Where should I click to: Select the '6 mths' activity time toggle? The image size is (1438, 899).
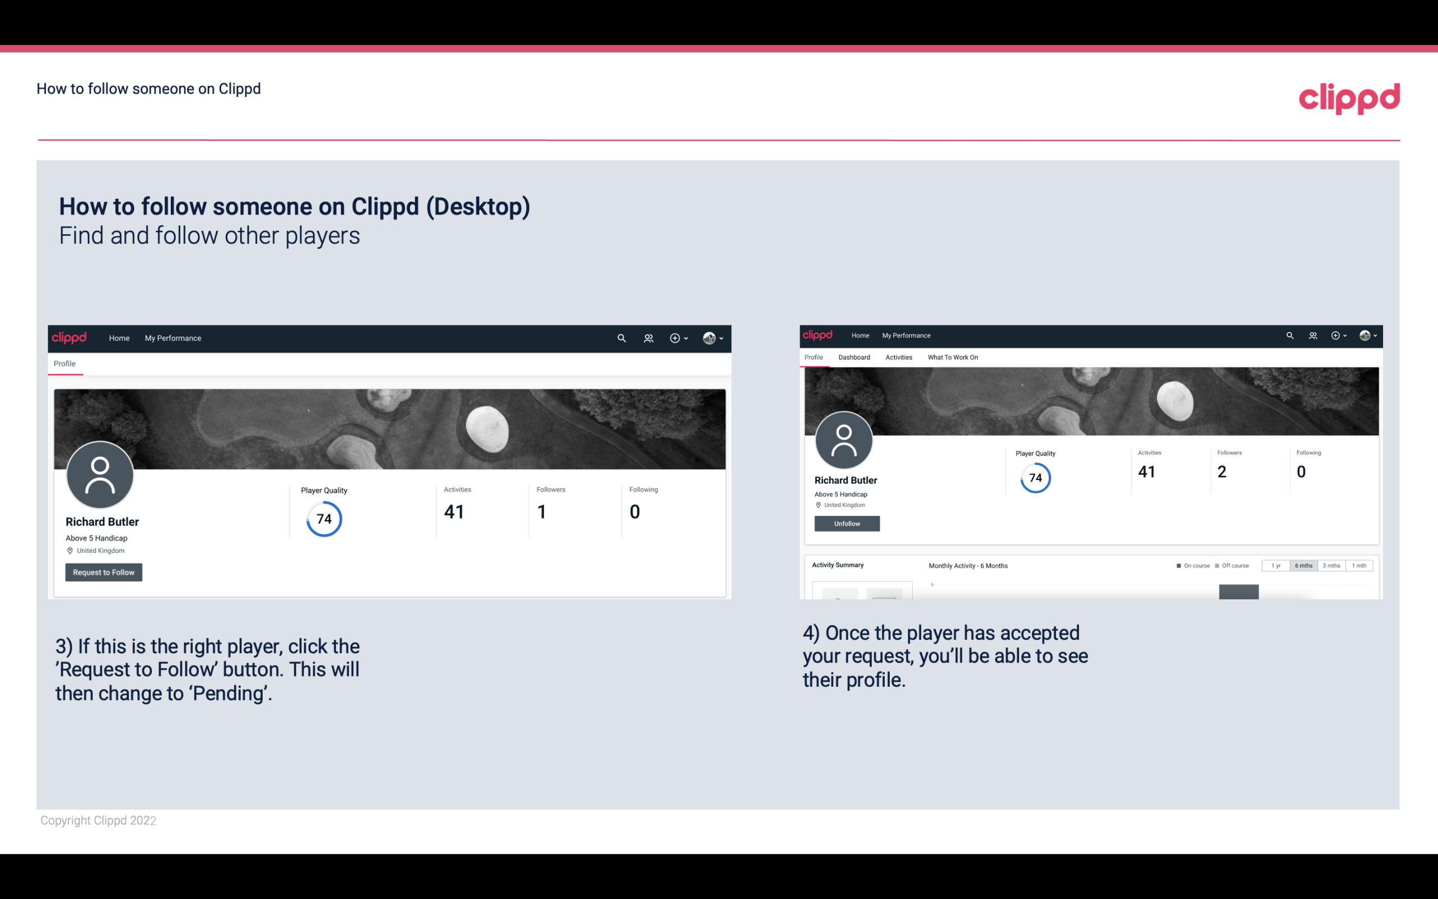[x=1304, y=566]
